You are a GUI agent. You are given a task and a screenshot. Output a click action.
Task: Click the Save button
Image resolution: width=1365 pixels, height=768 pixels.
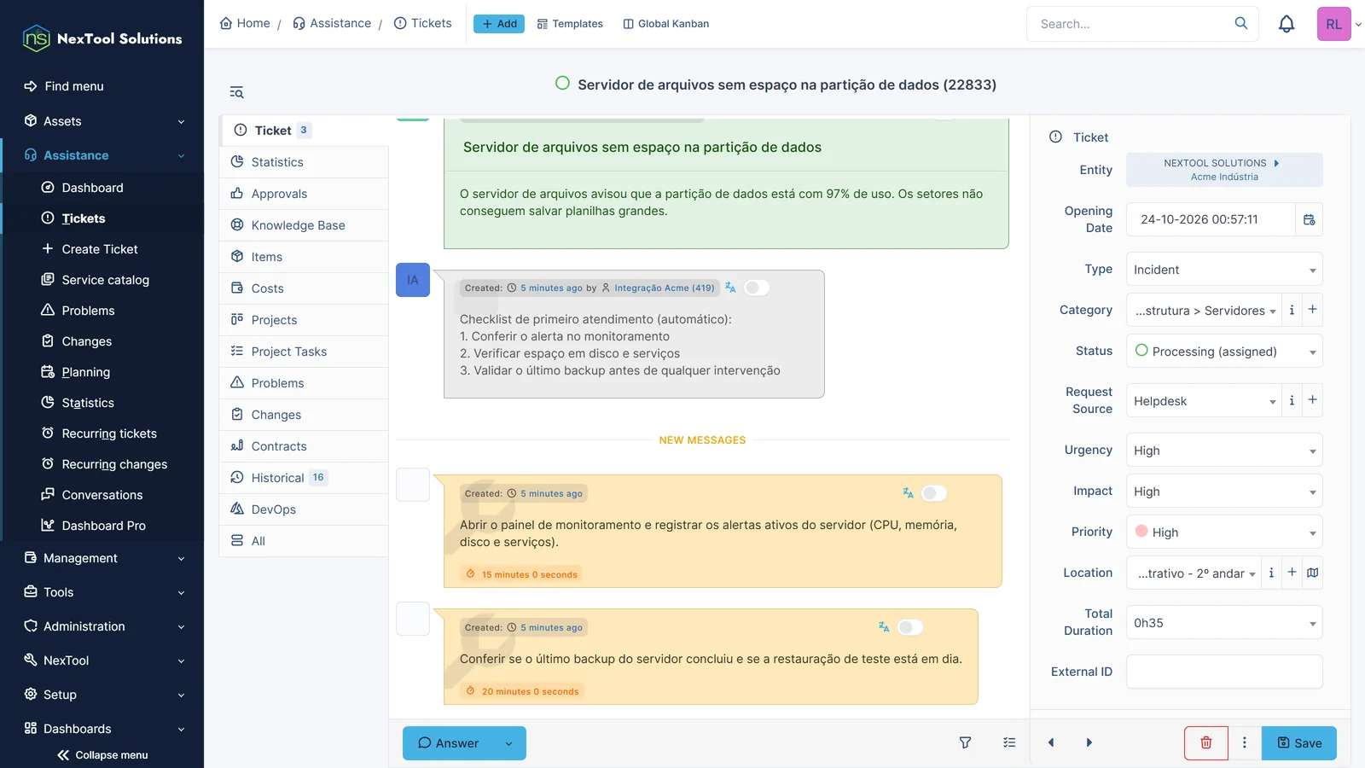click(x=1299, y=743)
